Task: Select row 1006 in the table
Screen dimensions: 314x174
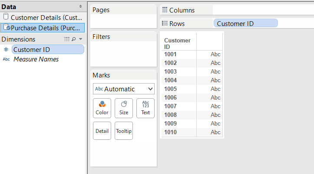Action: point(170,97)
